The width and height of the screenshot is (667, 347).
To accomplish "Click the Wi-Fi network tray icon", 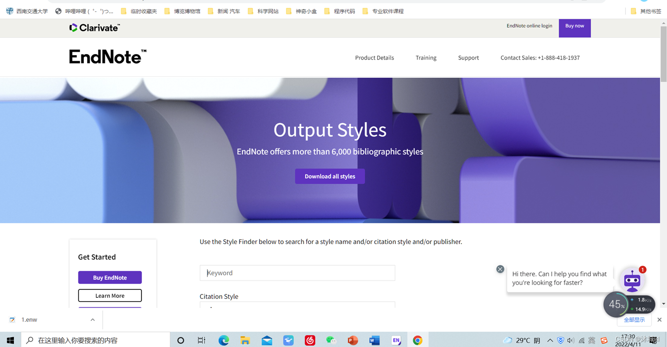I will 582,340.
